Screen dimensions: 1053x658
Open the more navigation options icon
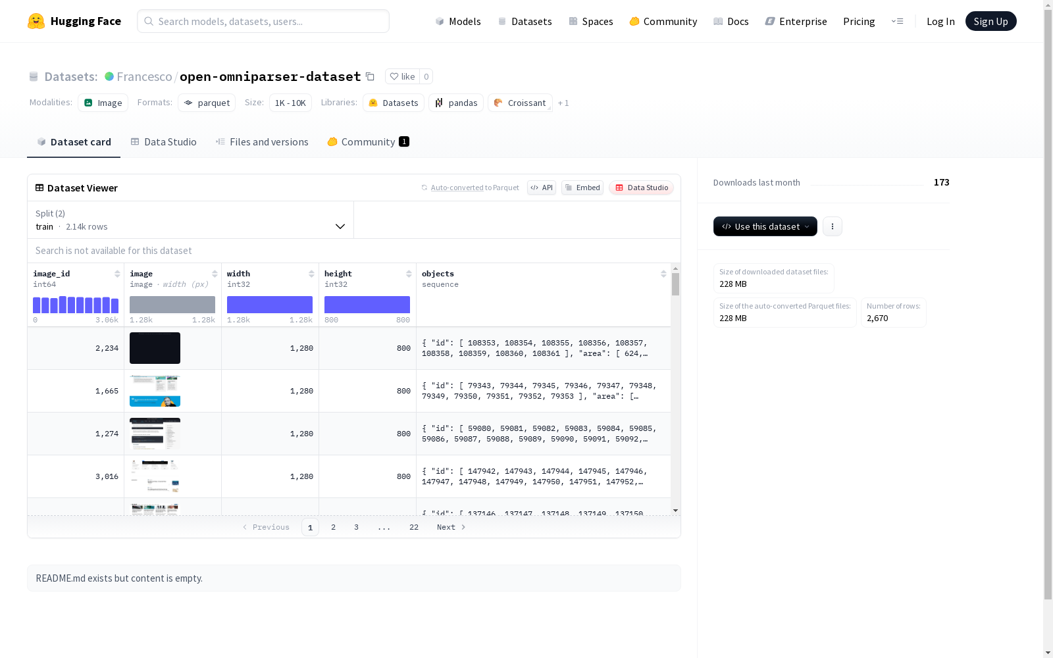coord(897,21)
